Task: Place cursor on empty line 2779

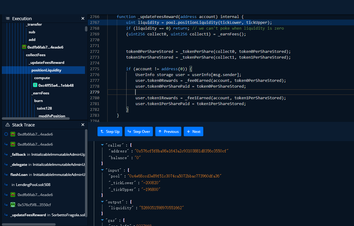Action: coord(231,92)
